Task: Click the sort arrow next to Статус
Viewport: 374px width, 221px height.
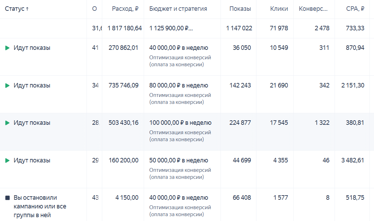Action: (27, 9)
